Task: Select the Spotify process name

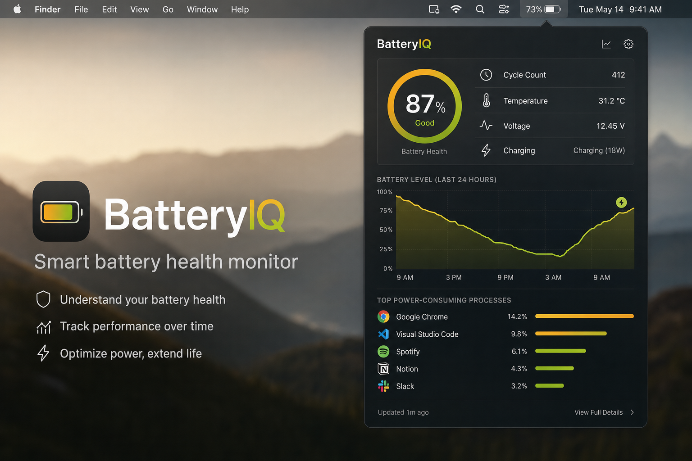Action: click(x=408, y=352)
